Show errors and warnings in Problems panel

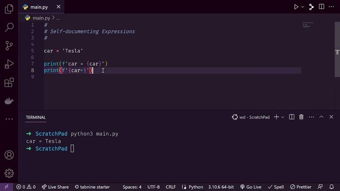click(x=26, y=187)
